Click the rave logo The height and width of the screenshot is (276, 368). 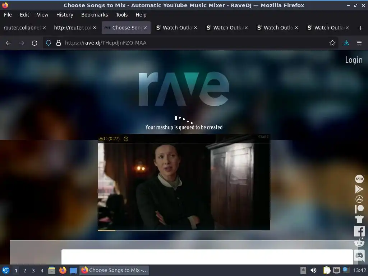pyautogui.click(x=184, y=89)
